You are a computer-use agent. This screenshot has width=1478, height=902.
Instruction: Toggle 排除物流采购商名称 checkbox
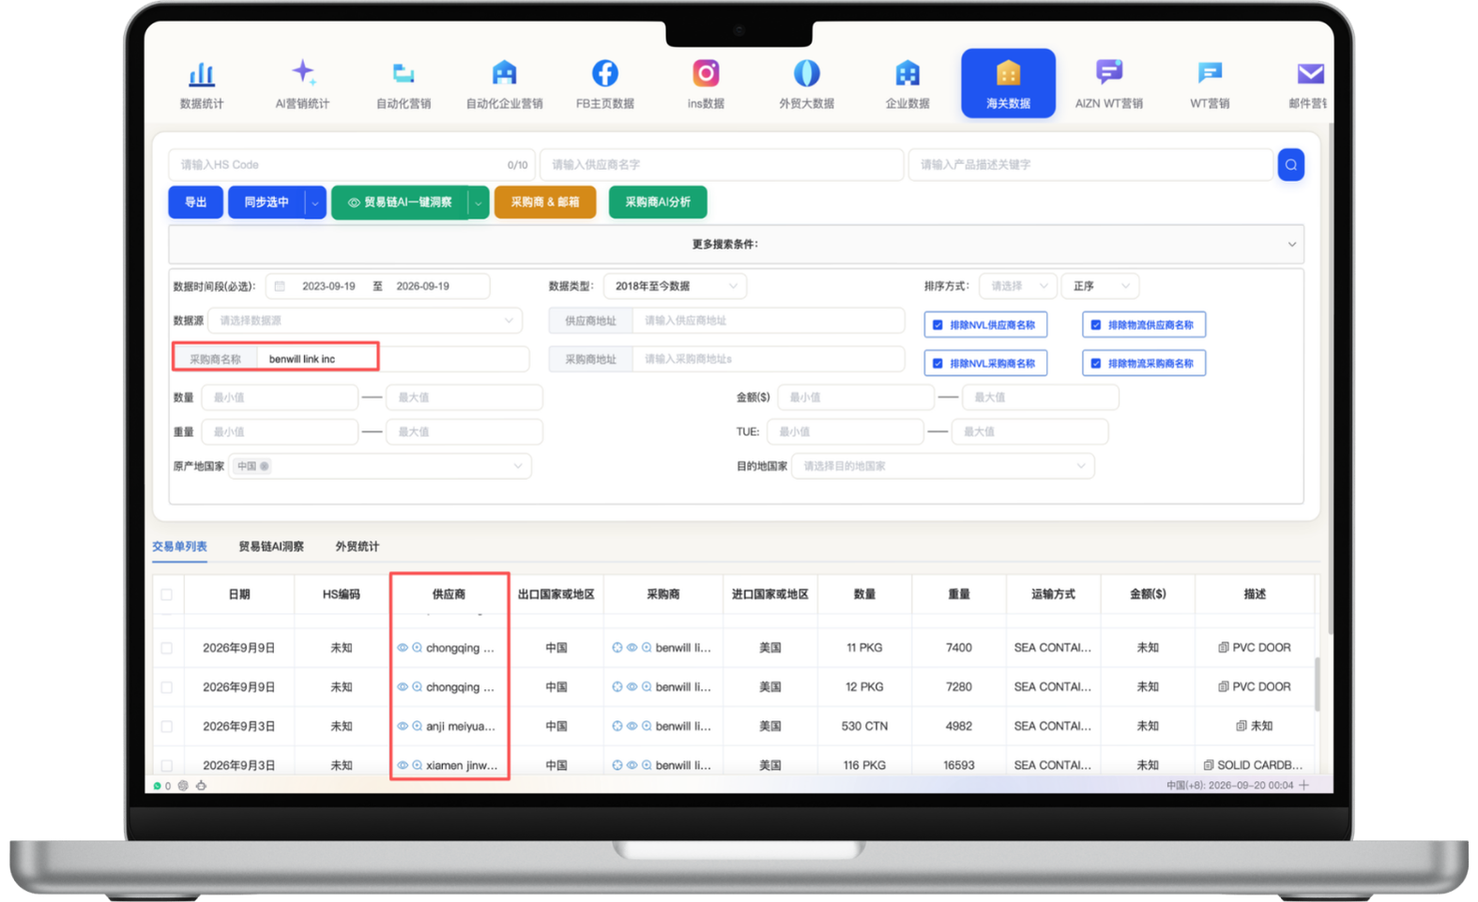pos(1095,364)
